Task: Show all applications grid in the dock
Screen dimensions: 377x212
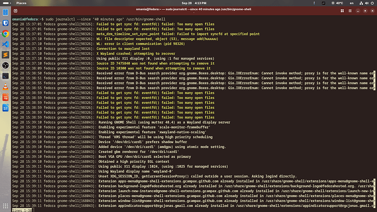Action: click(5, 206)
